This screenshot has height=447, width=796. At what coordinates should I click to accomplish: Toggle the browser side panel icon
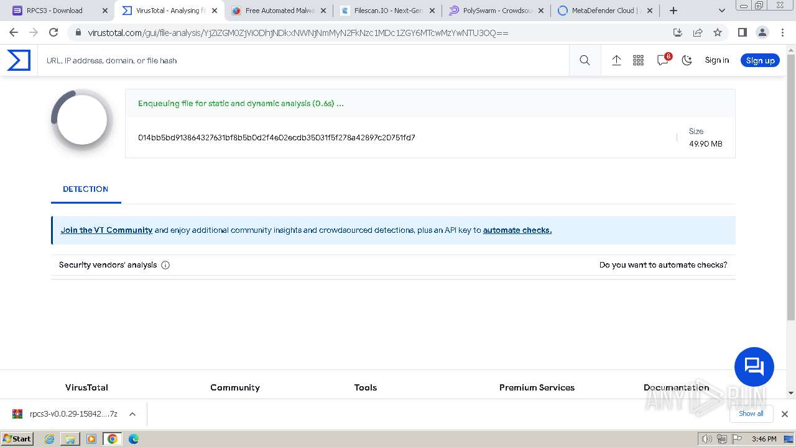[x=742, y=32]
